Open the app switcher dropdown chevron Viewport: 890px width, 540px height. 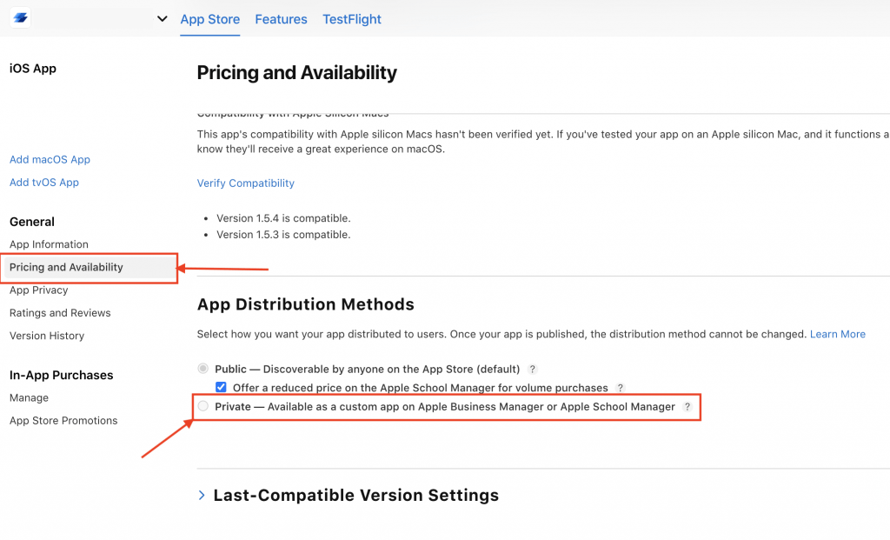click(x=163, y=19)
